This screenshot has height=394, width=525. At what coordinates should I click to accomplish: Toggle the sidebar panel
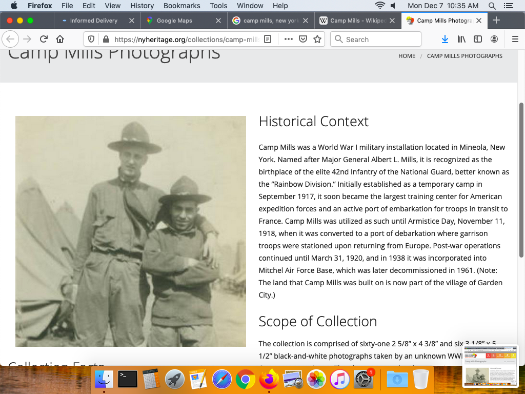(478, 39)
